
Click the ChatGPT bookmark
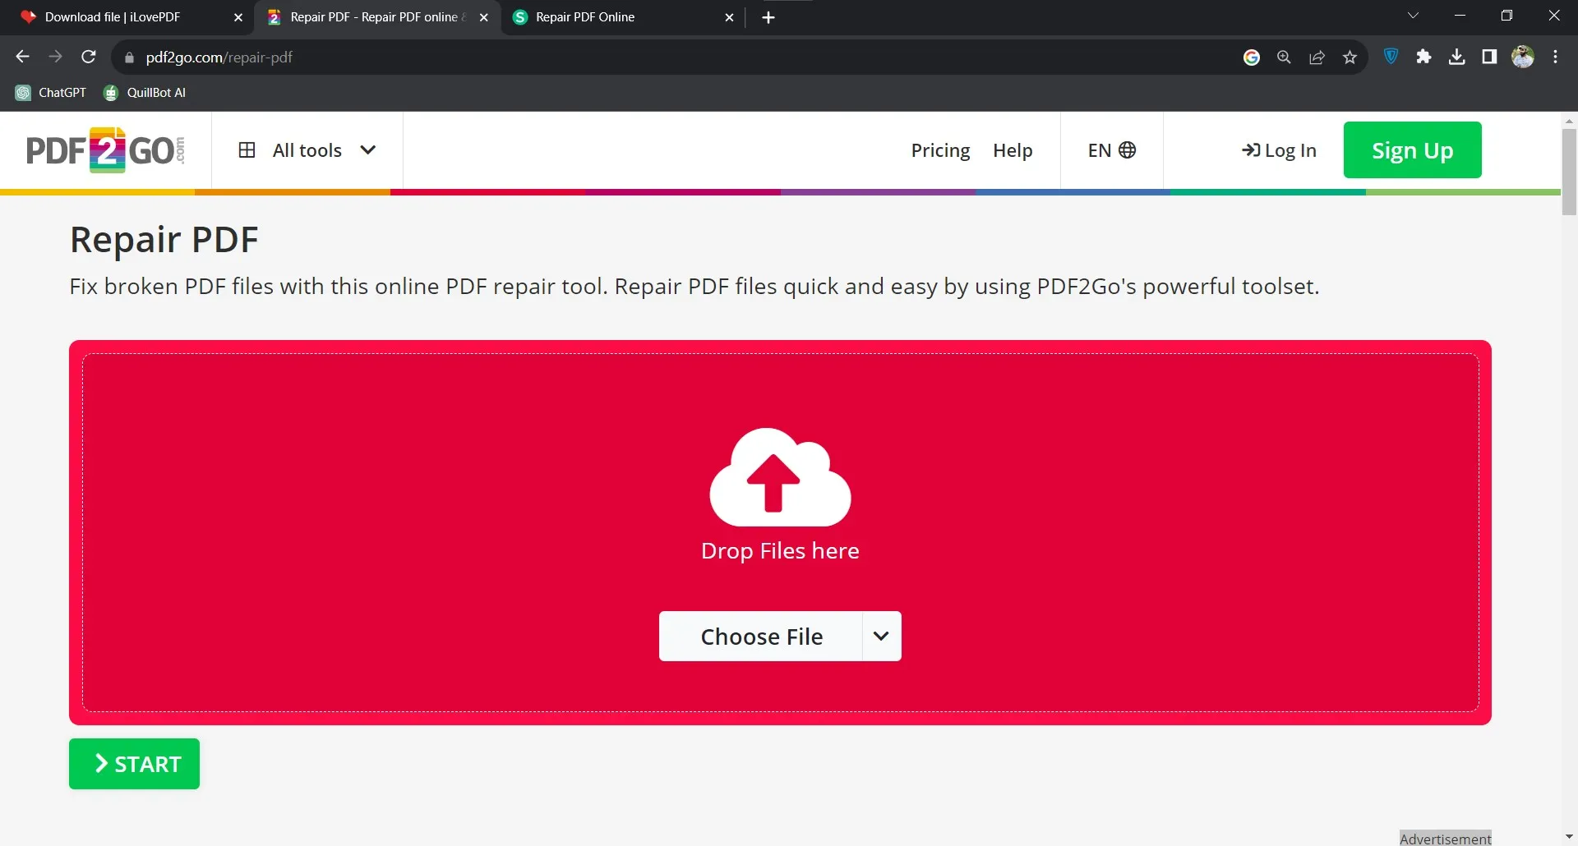50,92
